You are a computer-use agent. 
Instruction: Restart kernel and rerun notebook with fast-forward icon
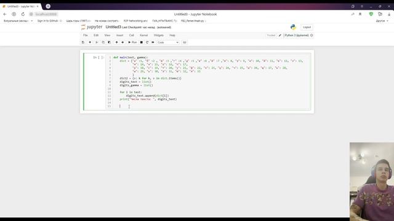pyautogui.click(x=153, y=42)
